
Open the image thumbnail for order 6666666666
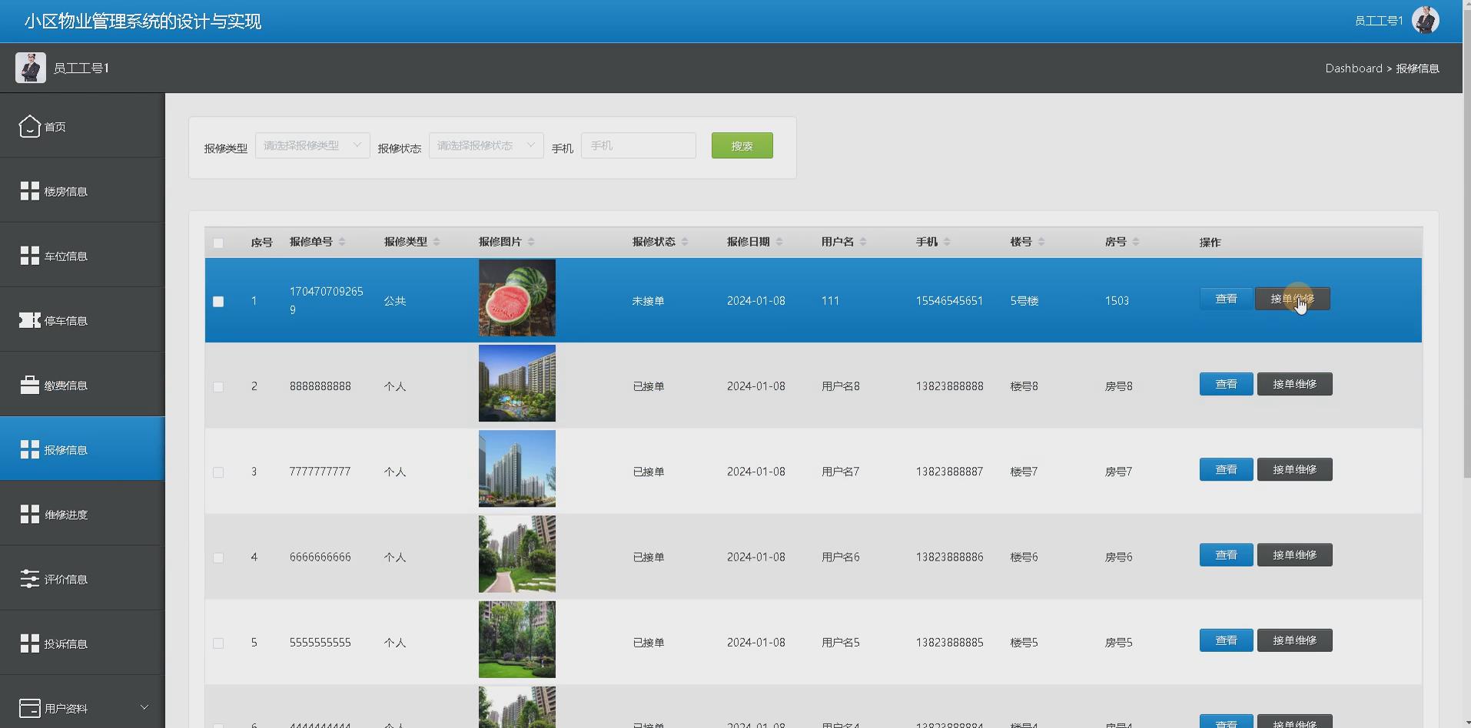point(516,554)
